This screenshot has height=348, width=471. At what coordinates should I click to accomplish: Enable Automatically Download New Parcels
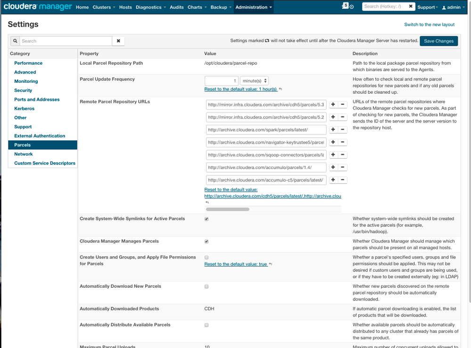click(x=207, y=286)
